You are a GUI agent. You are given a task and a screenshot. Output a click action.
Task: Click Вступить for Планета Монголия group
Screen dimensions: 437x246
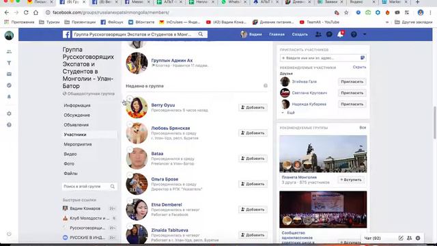pos(351,180)
